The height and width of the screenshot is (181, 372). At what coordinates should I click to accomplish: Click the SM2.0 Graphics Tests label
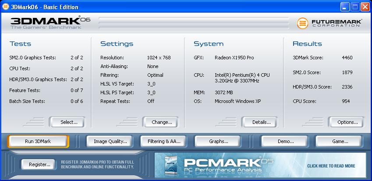[33, 58]
